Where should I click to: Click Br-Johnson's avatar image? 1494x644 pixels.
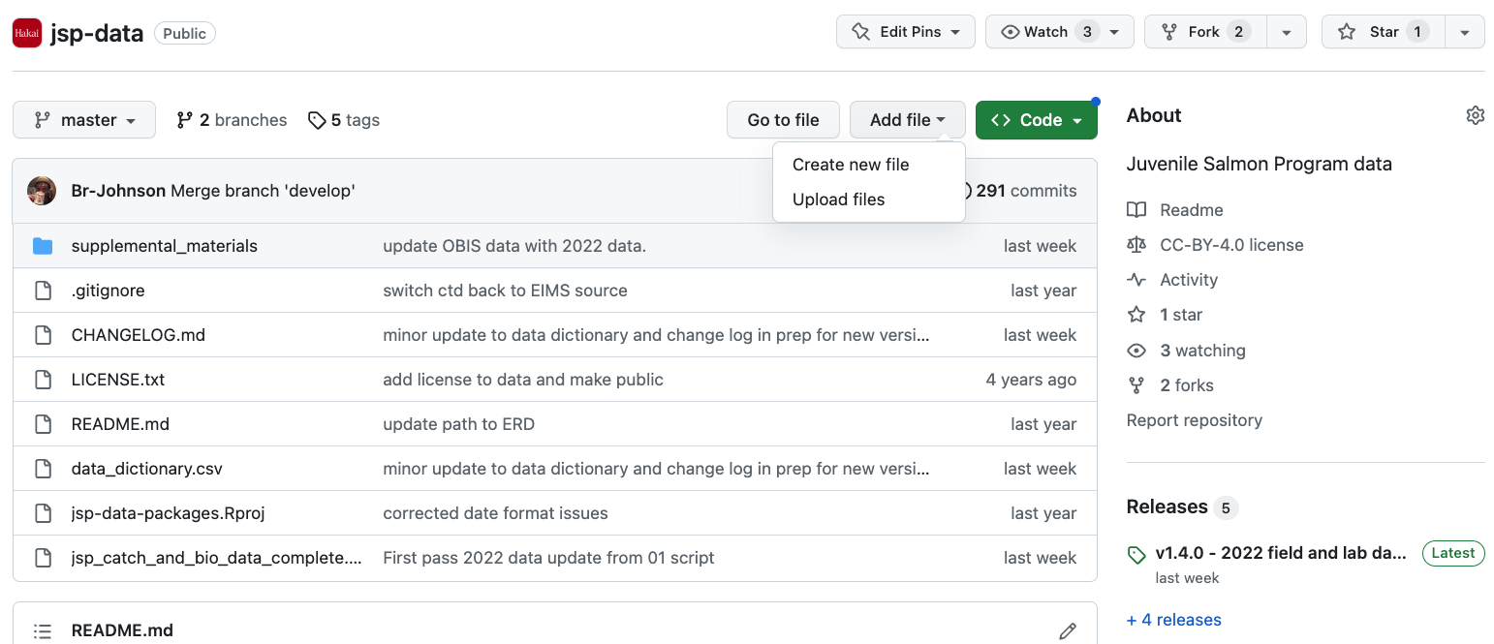42,191
